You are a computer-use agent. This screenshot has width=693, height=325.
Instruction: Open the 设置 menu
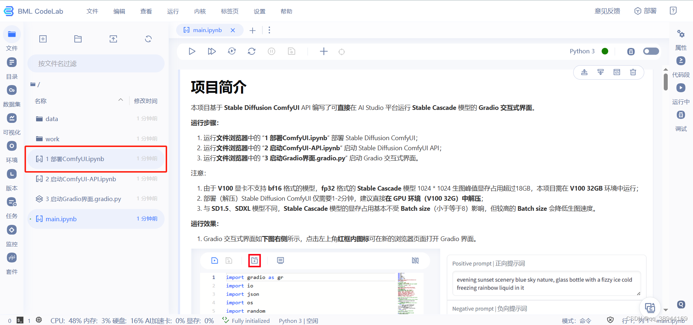260,11
